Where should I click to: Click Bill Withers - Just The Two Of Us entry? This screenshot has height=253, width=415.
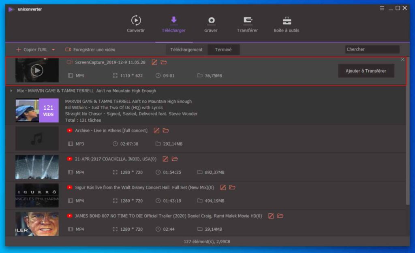coord(114,108)
